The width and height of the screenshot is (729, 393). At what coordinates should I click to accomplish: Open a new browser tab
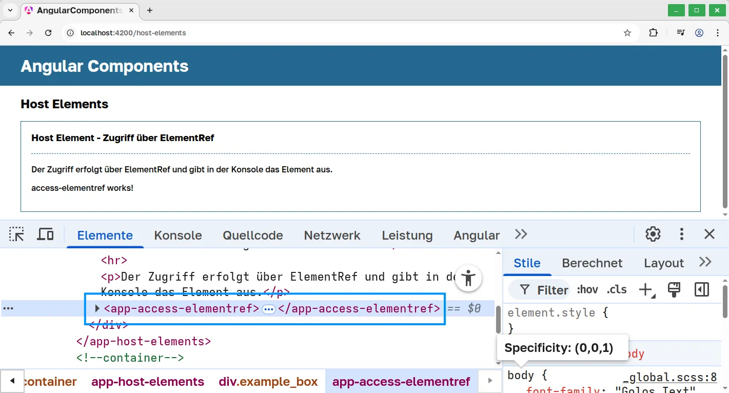tap(150, 10)
